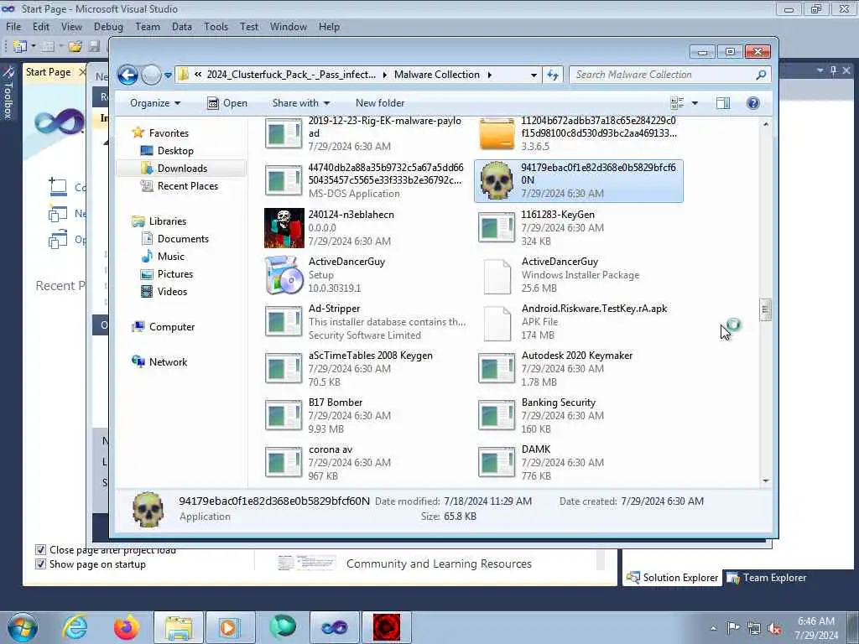The height and width of the screenshot is (644, 859).
Task: Select Libraries in navigation pane
Action: [159, 221]
